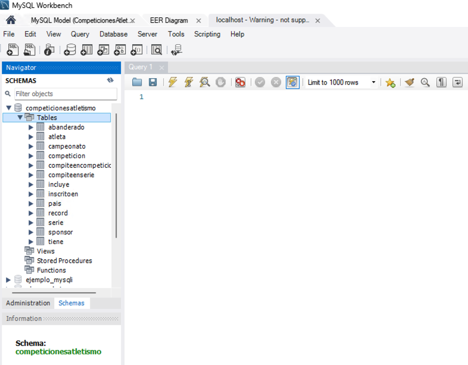Open SQL script file toolbar icon
Screen dimensions: 468x365
click(x=29, y=50)
